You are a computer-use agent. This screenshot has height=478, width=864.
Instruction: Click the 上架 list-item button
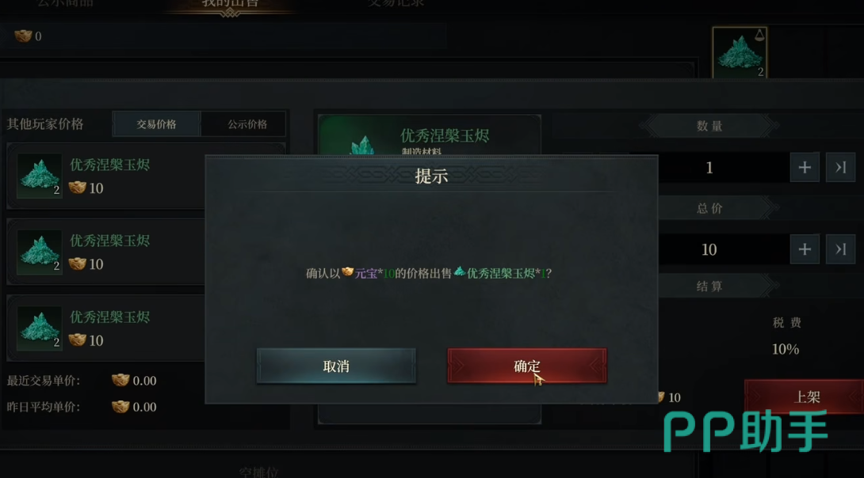tap(805, 396)
